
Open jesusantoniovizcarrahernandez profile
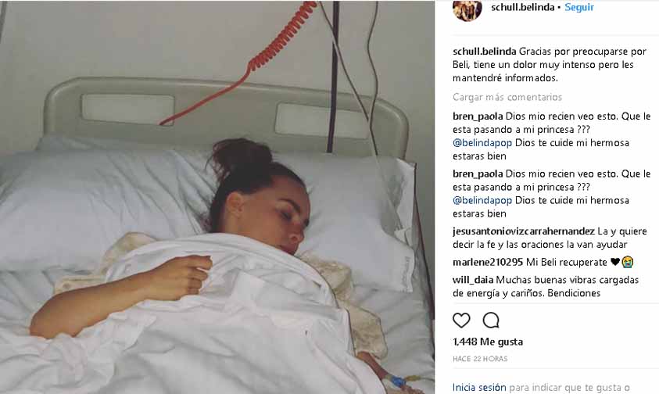tap(524, 231)
